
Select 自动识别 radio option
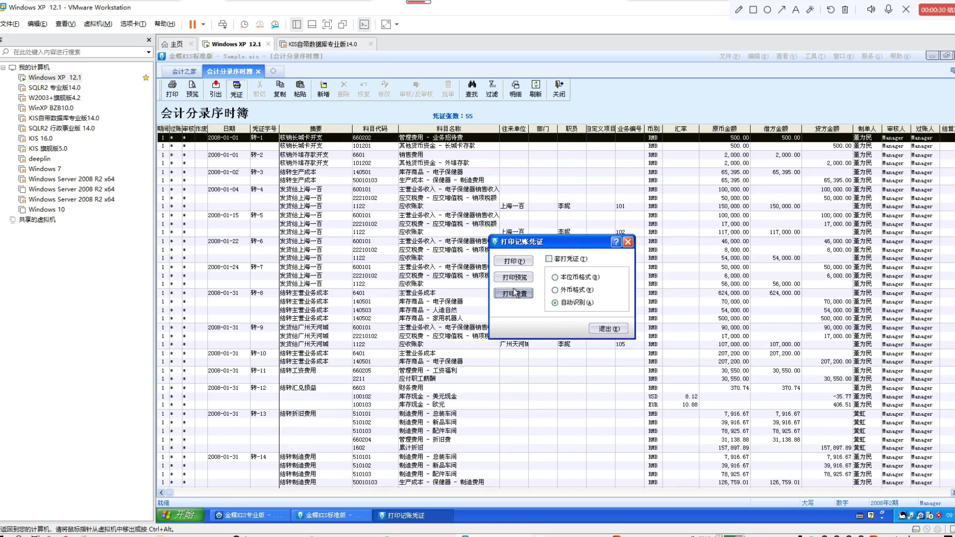(x=555, y=303)
